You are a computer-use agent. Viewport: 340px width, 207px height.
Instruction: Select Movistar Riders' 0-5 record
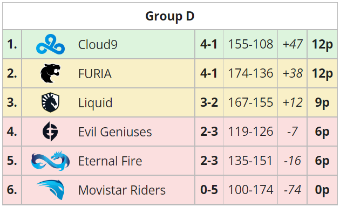pos(209,190)
